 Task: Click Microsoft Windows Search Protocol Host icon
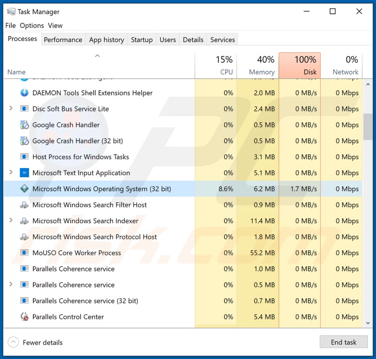click(24, 237)
